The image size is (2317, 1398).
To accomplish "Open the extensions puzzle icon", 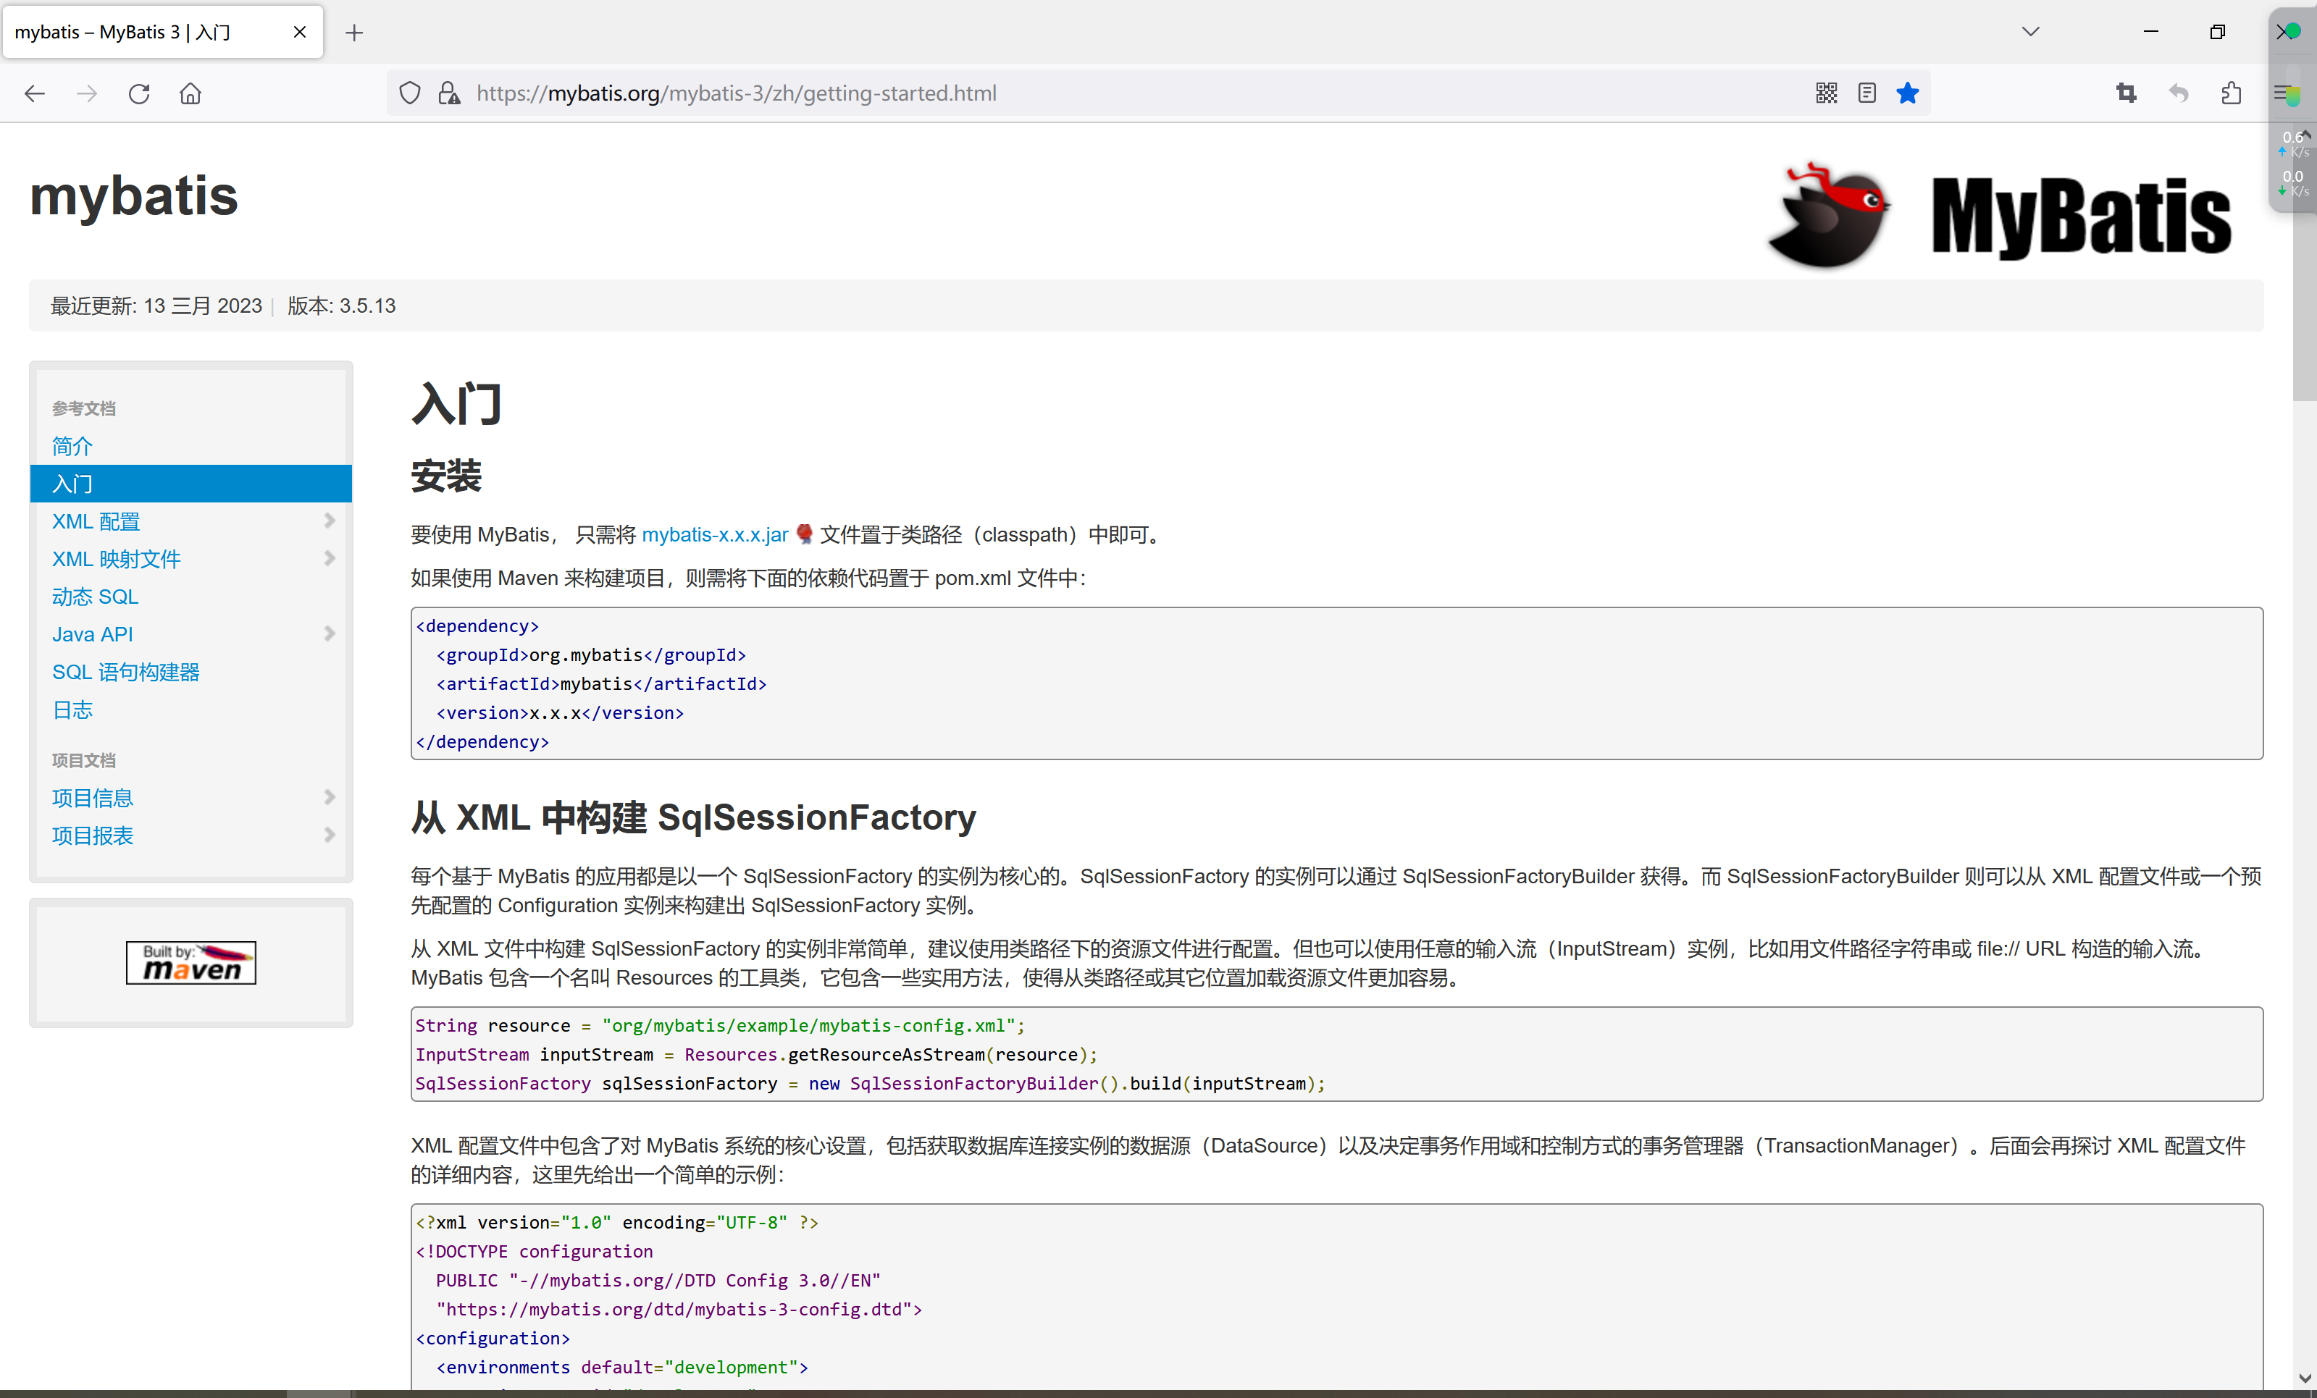I will click(x=2232, y=93).
